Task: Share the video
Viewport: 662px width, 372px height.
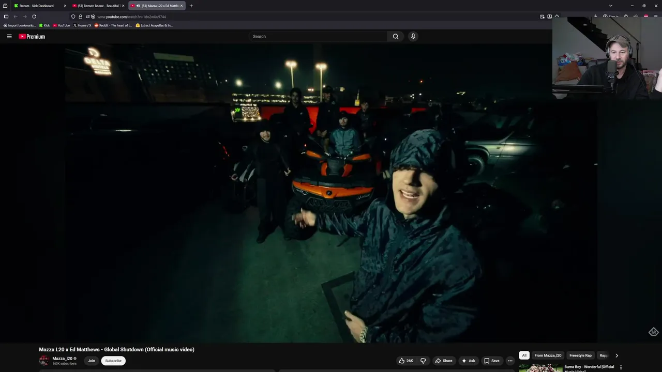Action: 444,361
